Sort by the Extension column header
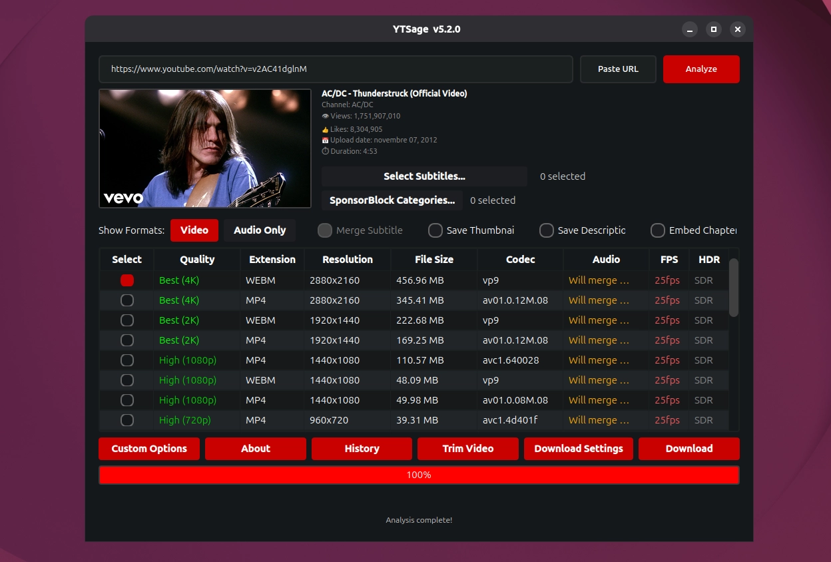The width and height of the screenshot is (831, 562). (x=272, y=260)
